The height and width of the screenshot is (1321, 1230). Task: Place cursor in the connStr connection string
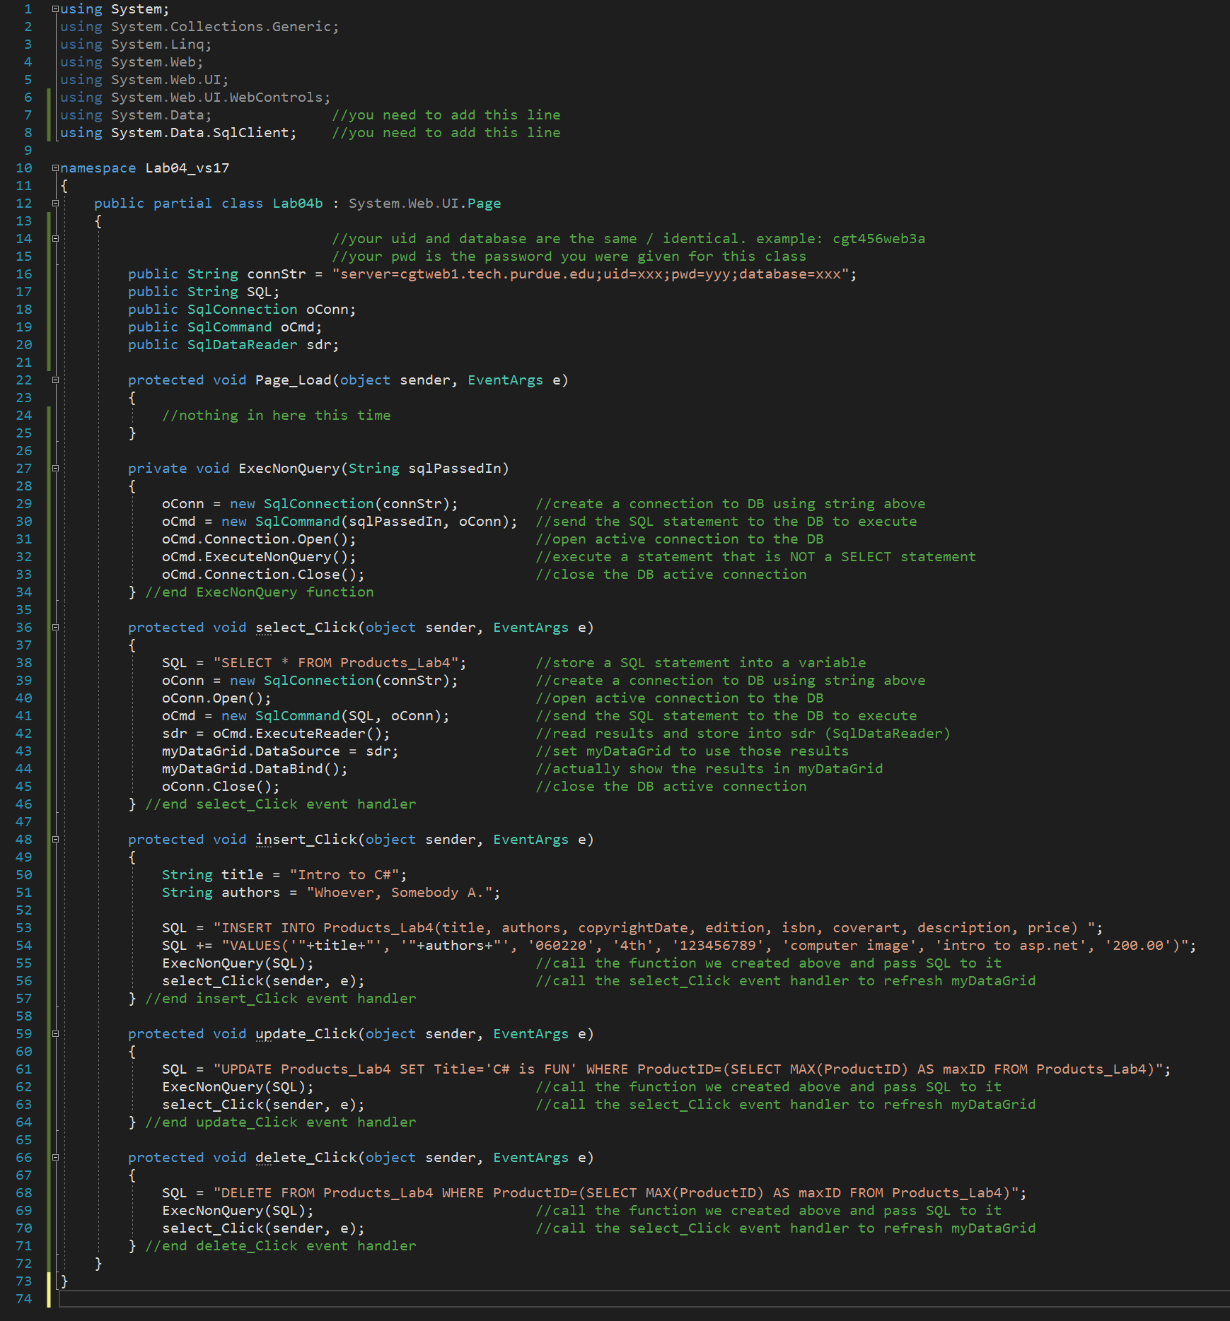(590, 274)
